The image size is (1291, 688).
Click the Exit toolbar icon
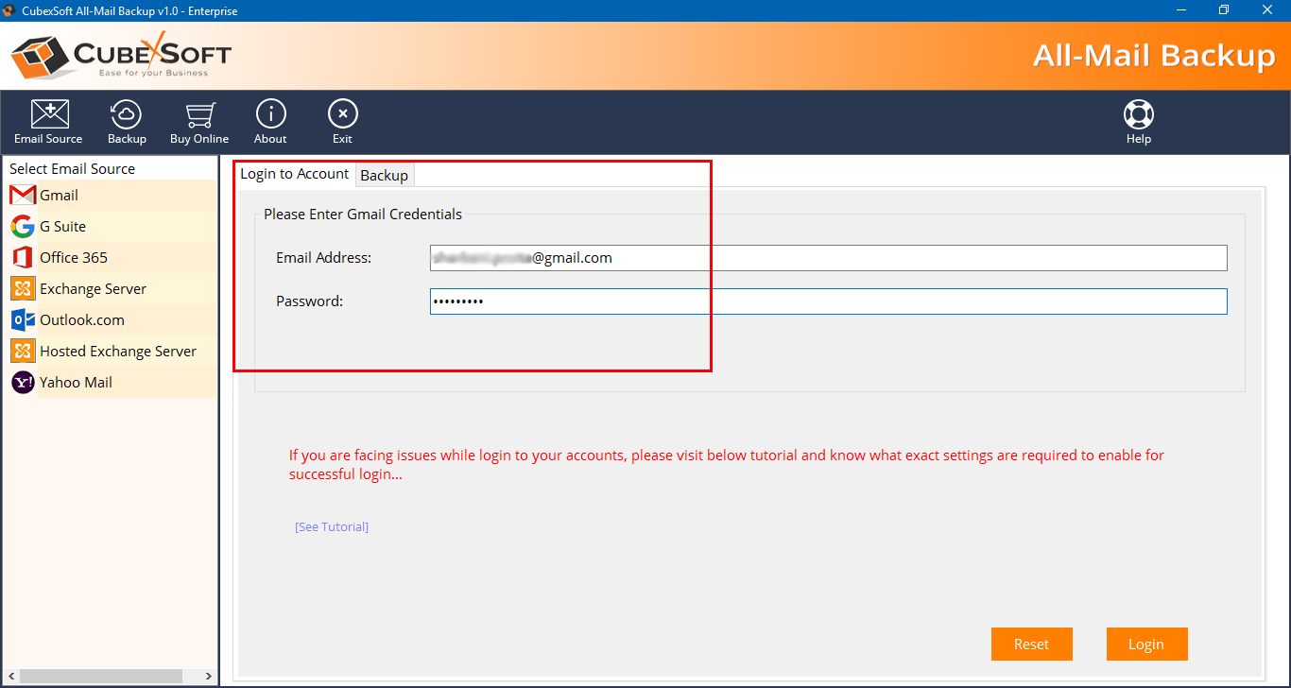click(x=342, y=115)
